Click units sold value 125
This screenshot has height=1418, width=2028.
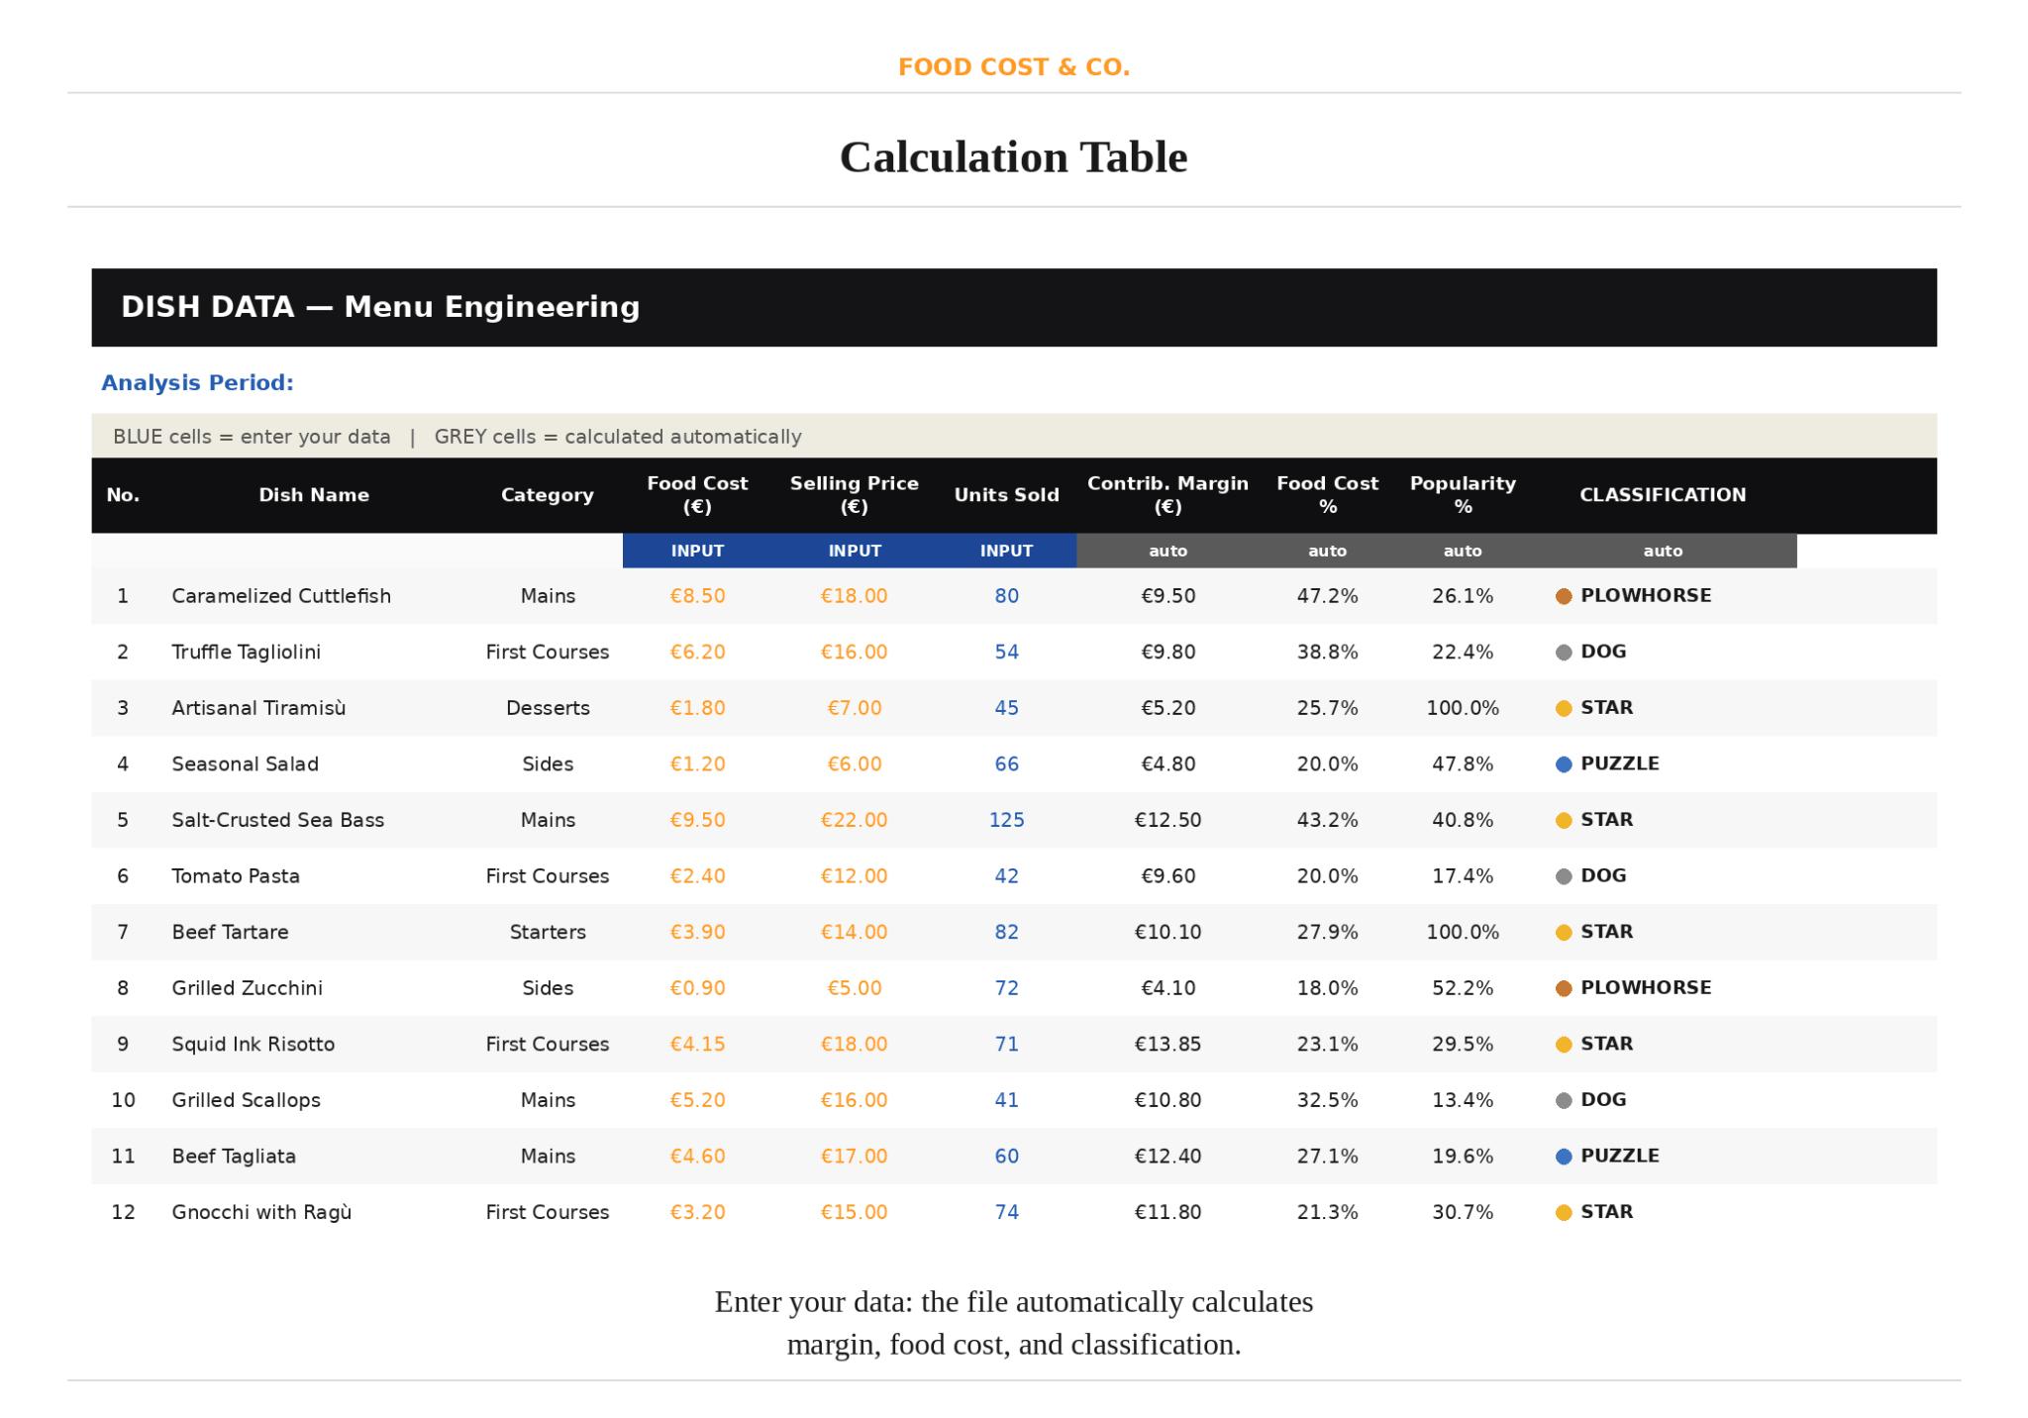tap(1006, 820)
